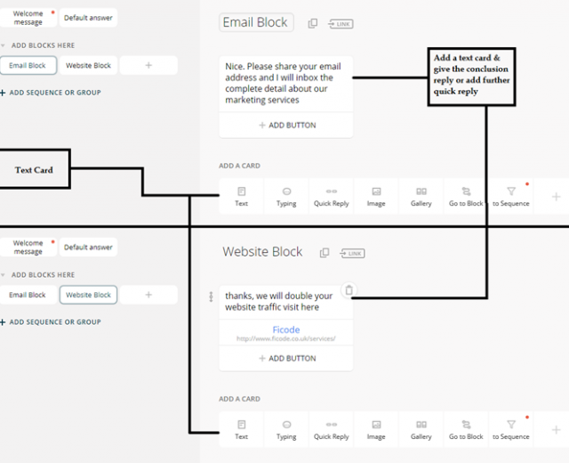This screenshot has height=463, width=569.
Task: Select the Email Block in the upper block list
Action: (x=28, y=65)
